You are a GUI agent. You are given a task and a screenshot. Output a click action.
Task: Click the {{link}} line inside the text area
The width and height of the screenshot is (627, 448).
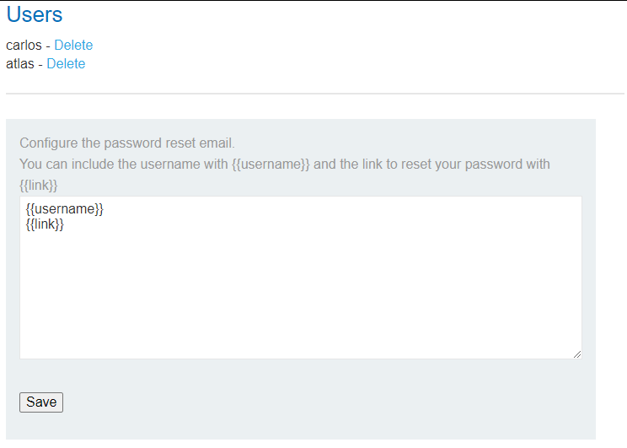click(x=46, y=224)
